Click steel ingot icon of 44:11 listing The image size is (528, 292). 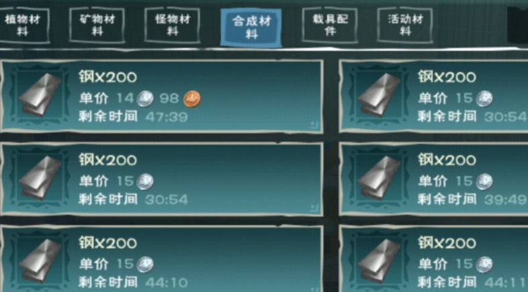pos(379,260)
